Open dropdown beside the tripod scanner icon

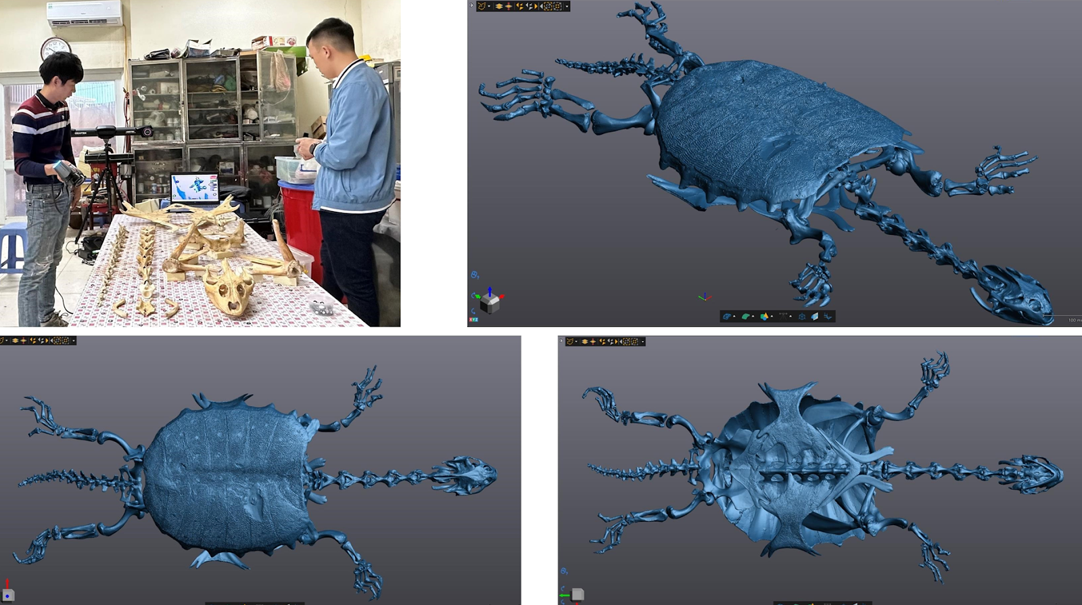point(791,317)
